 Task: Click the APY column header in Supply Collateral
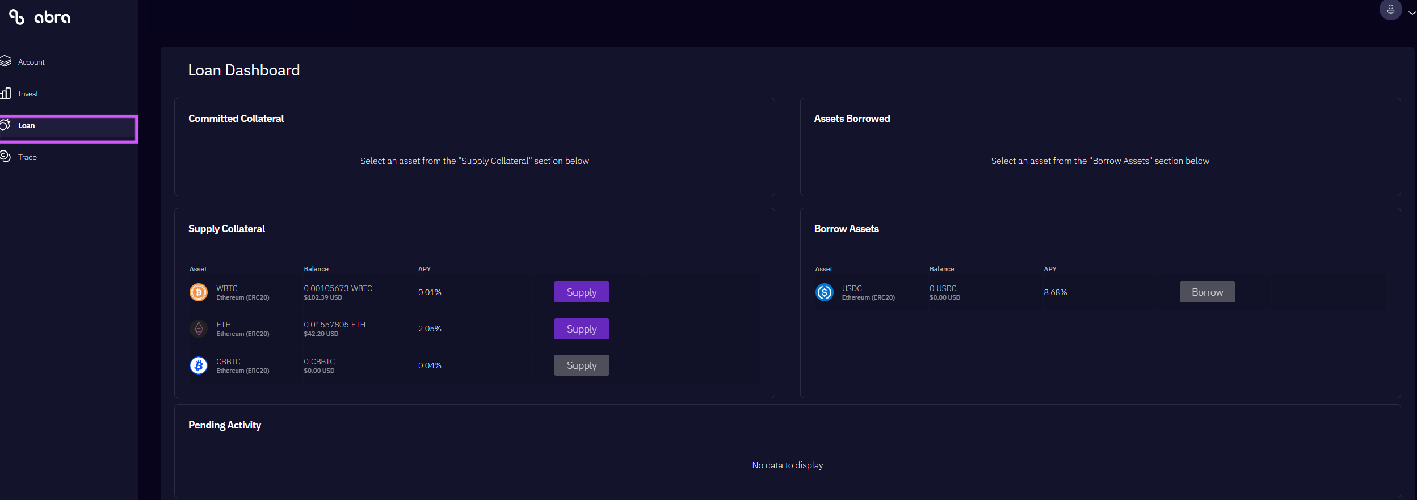click(x=424, y=269)
